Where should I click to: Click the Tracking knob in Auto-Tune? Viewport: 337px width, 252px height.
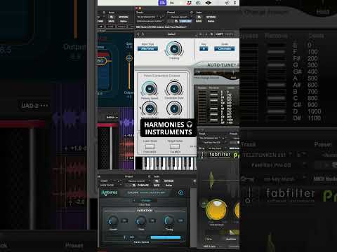174,49
